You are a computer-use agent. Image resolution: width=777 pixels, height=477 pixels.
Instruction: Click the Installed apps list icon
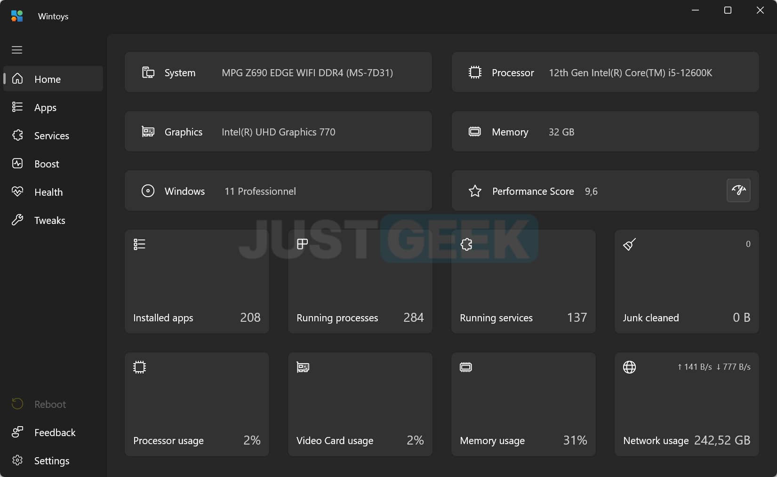(x=139, y=244)
